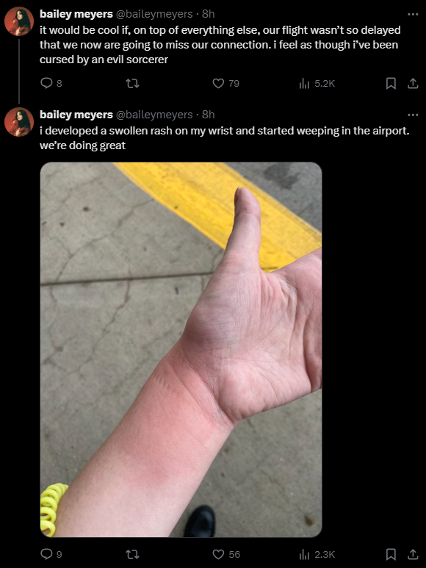Open the wrist rash photo

pos(181,350)
